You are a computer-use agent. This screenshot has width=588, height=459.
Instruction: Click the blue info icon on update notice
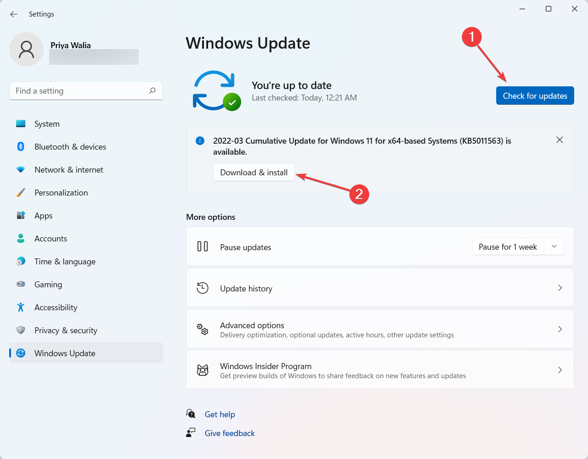200,141
